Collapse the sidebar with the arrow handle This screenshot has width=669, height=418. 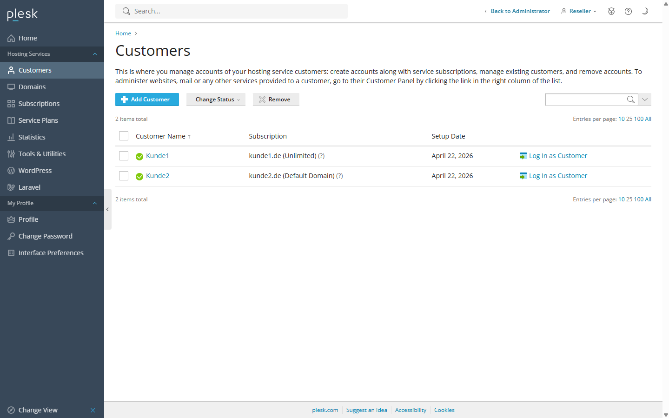(x=107, y=209)
